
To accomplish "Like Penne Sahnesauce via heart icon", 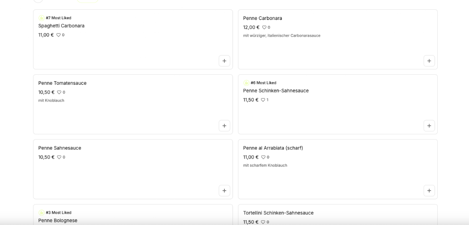I will [x=59, y=157].
